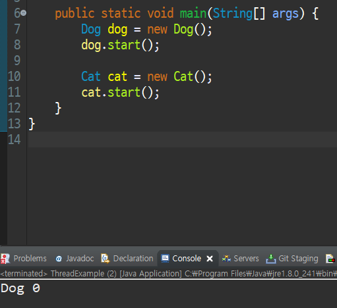
Task: Close the Console view
Action: point(210,259)
